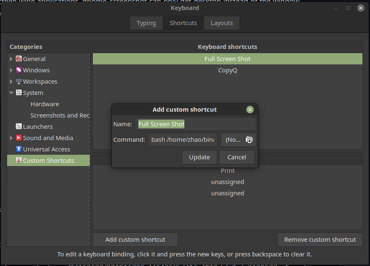Select the Workspaces monitor icon

point(18,81)
